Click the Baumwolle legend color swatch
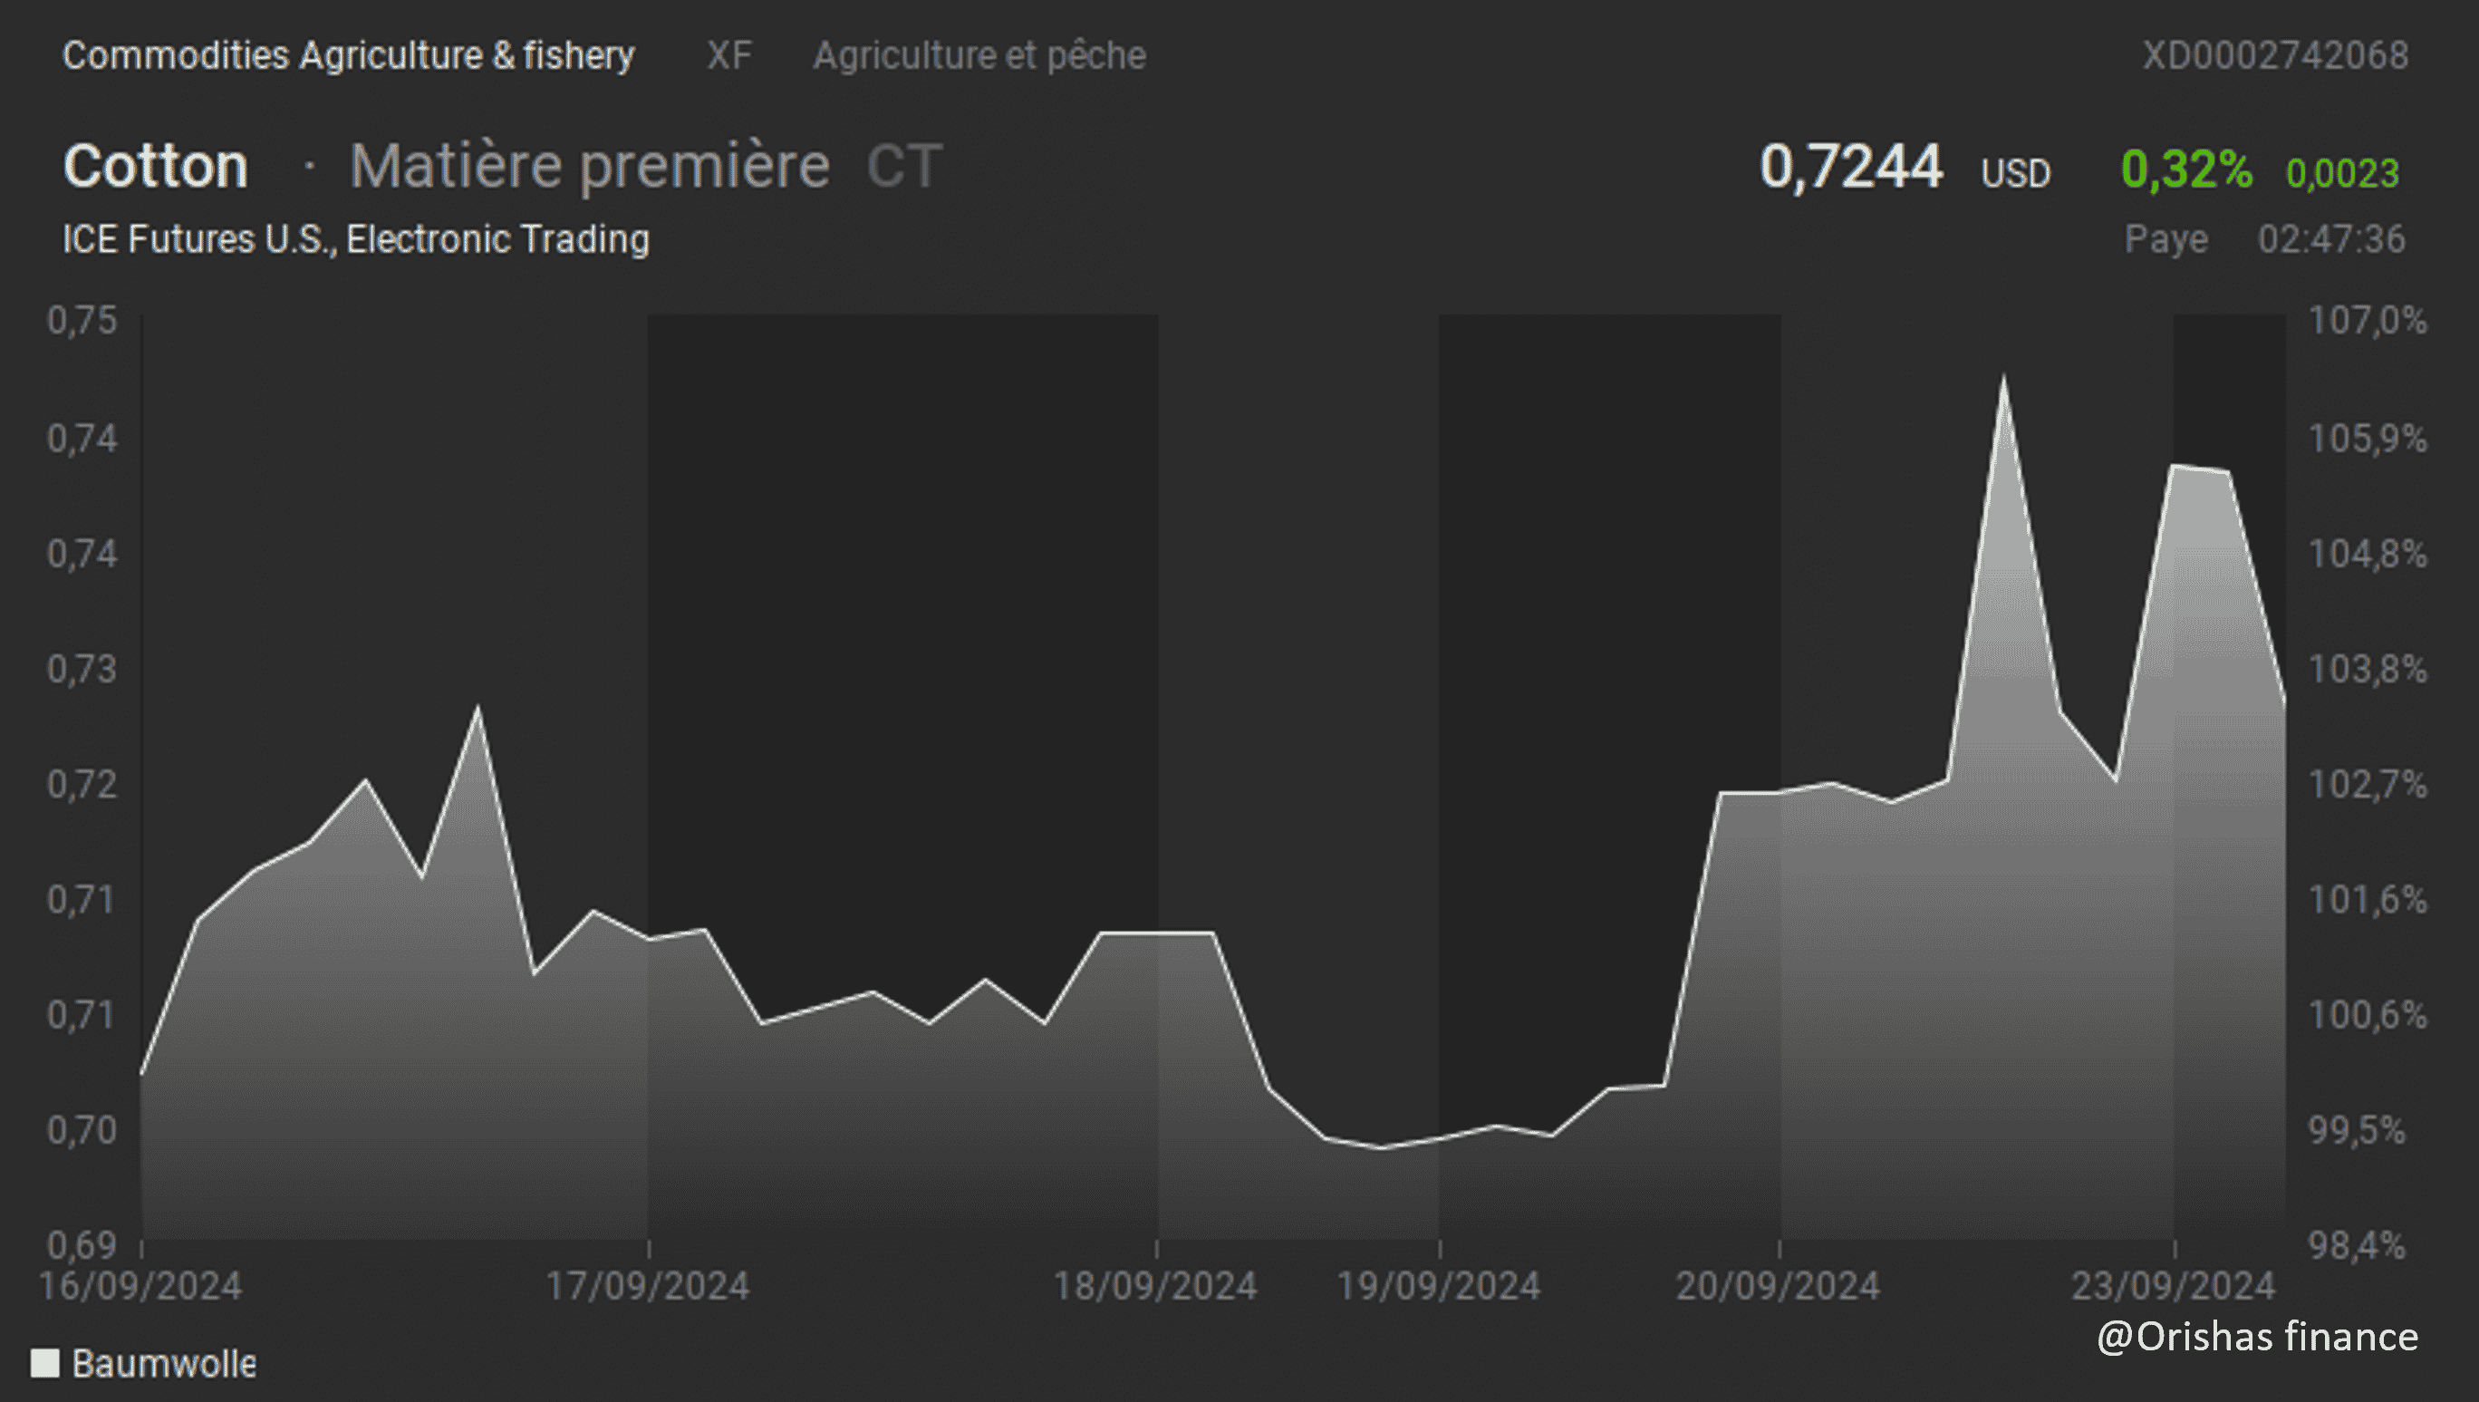 click(x=45, y=1362)
